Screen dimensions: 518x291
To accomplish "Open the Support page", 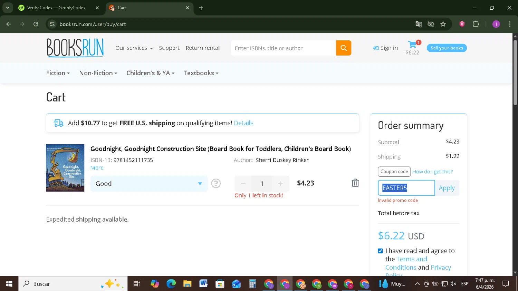I will tap(169, 48).
